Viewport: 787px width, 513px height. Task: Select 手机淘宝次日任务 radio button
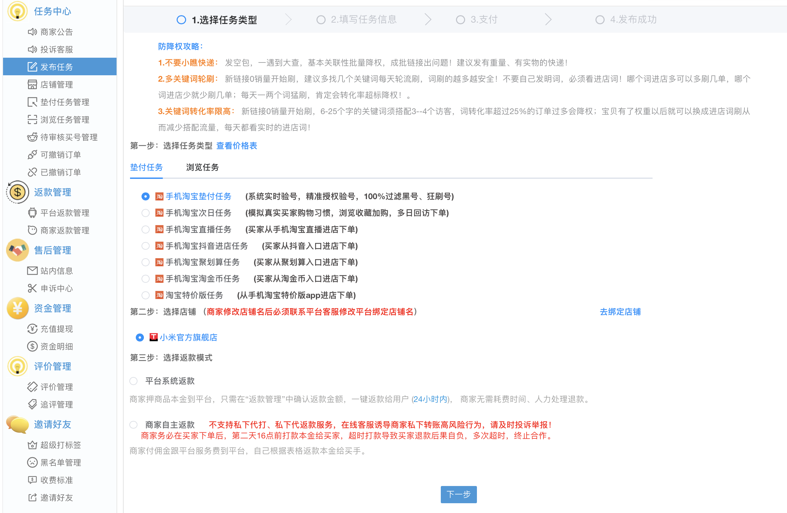click(146, 213)
